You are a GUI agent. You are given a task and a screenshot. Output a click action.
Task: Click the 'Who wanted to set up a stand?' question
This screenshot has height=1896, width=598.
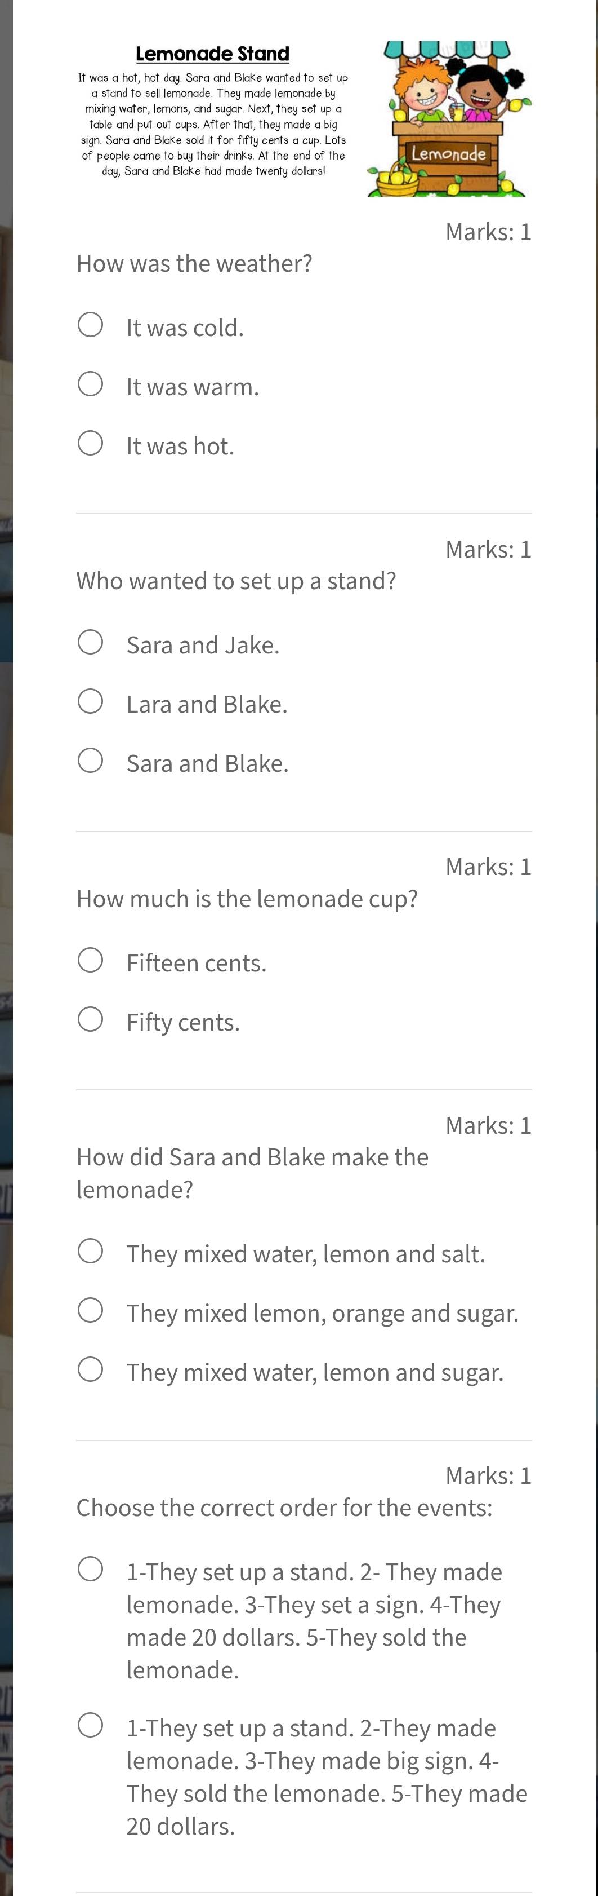236,581
